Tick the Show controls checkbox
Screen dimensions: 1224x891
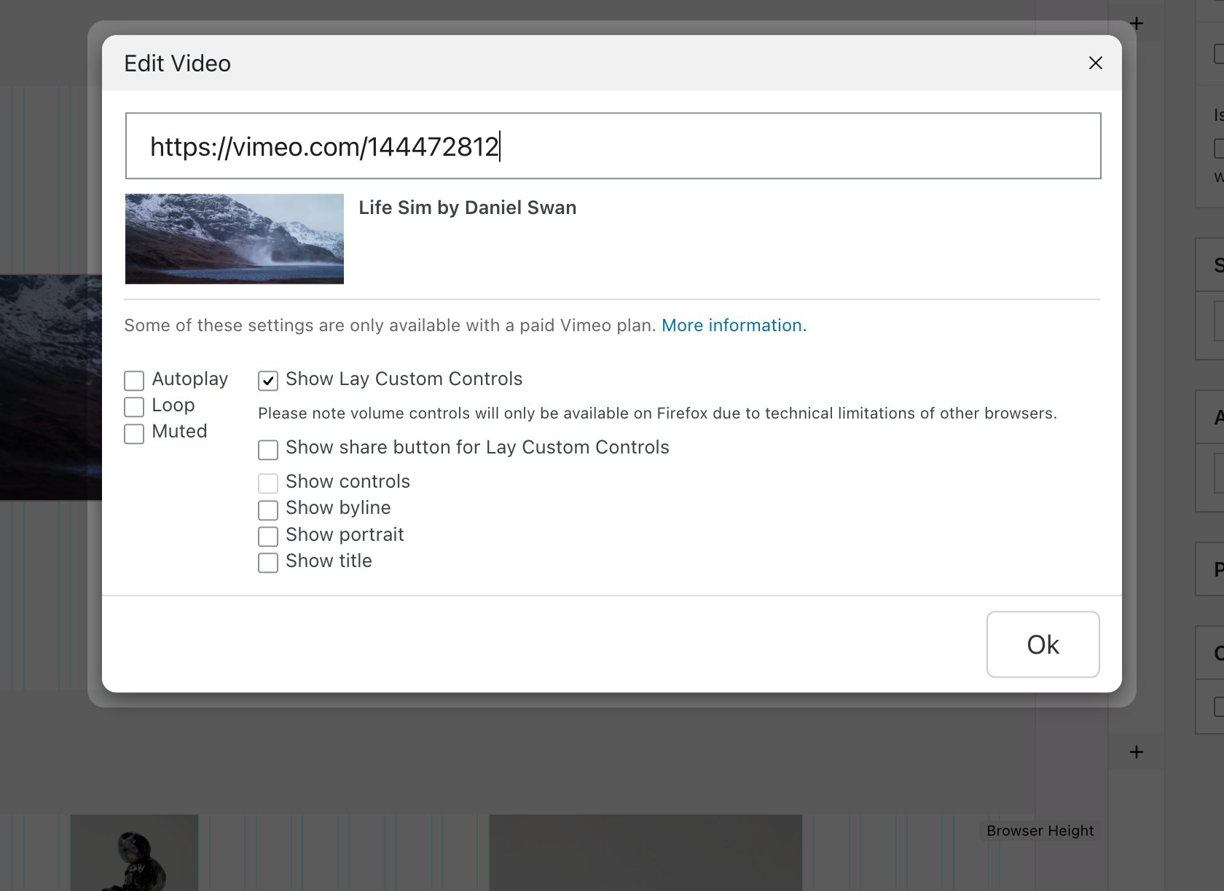coord(268,483)
